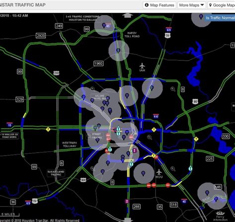Viewport: 235px width, 222px height.
Task: Click the 330 route shield
Action: pyautogui.click(x=226, y=136)
